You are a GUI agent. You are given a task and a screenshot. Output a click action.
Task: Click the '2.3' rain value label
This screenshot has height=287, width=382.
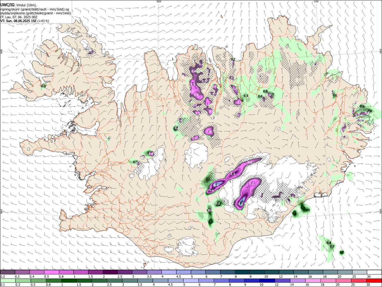click(210, 222)
